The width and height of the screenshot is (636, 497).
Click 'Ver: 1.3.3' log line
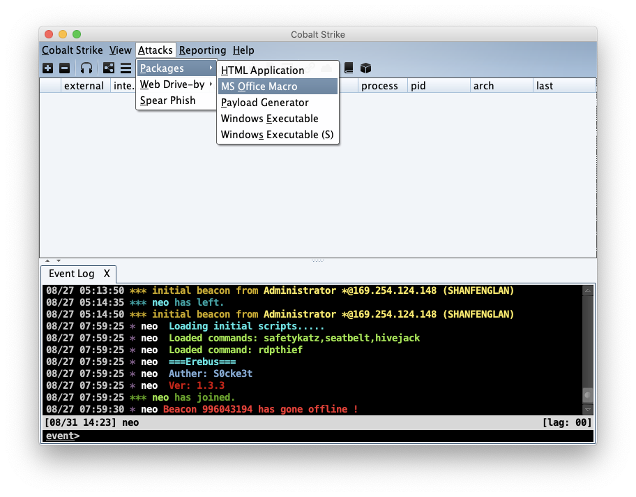135,385
